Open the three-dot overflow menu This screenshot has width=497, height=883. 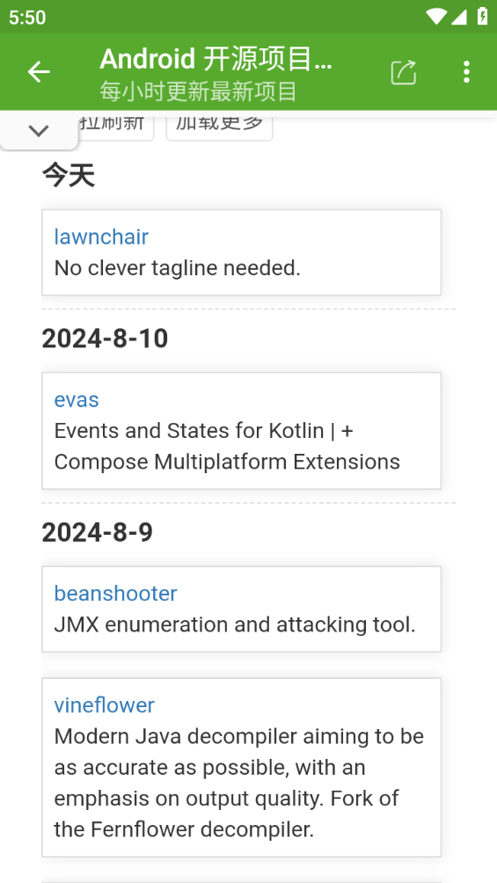[x=466, y=72]
